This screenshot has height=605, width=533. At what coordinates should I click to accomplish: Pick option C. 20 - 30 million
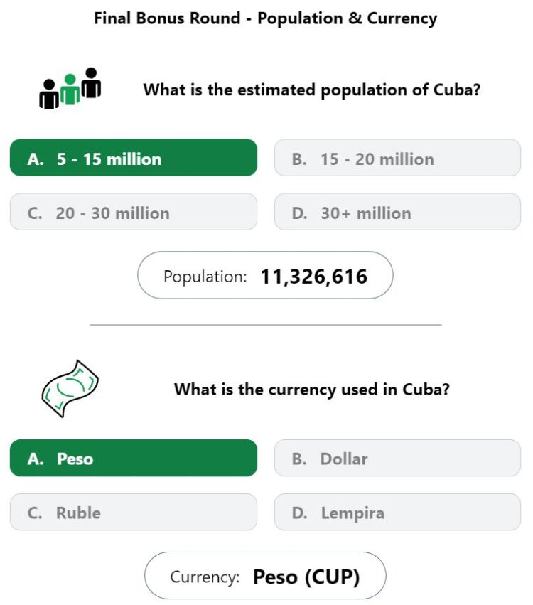(134, 212)
